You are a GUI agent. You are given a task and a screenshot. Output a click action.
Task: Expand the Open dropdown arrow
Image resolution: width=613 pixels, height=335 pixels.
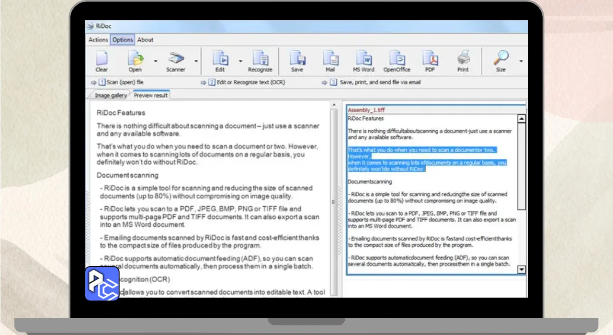[156, 61]
